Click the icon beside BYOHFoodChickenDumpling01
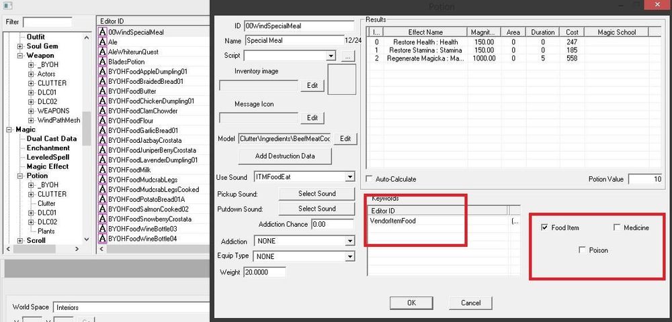 pos(102,101)
